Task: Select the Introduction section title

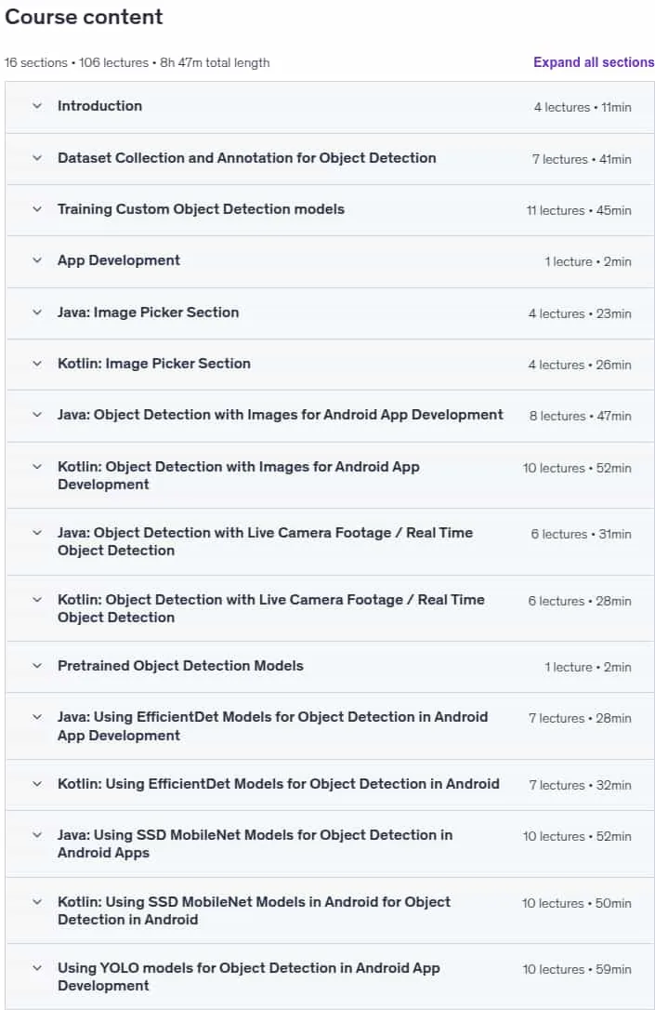Action: [x=99, y=106]
